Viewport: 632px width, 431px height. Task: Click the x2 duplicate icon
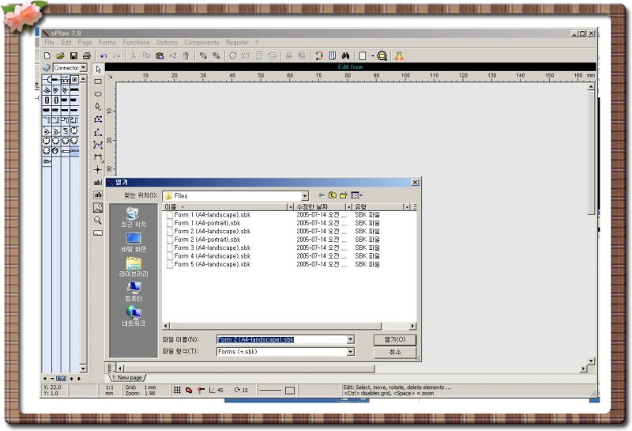173,55
